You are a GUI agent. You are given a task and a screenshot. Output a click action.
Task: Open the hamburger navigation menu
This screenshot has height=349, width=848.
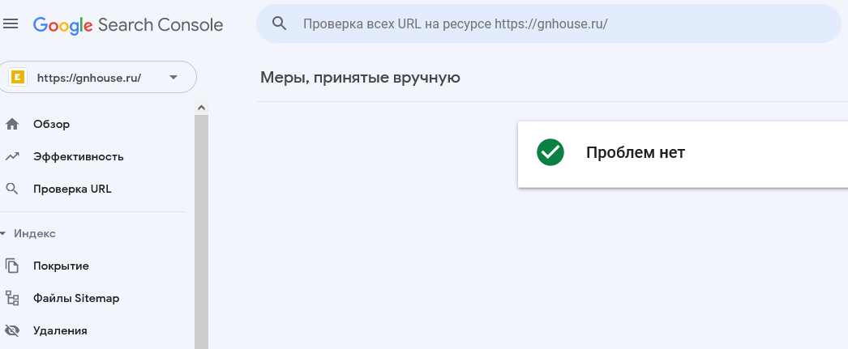point(11,23)
